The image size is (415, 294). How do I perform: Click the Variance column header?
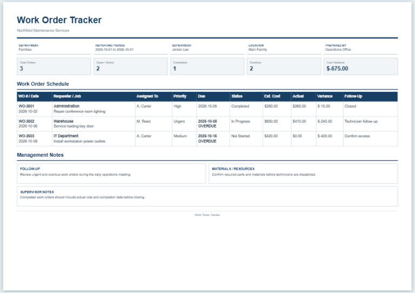325,96
